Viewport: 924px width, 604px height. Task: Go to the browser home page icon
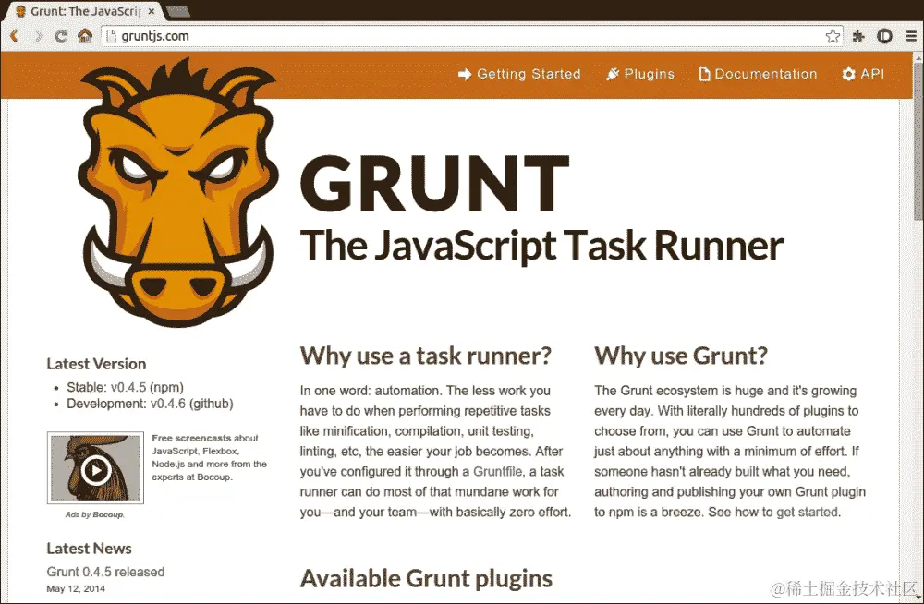point(85,36)
